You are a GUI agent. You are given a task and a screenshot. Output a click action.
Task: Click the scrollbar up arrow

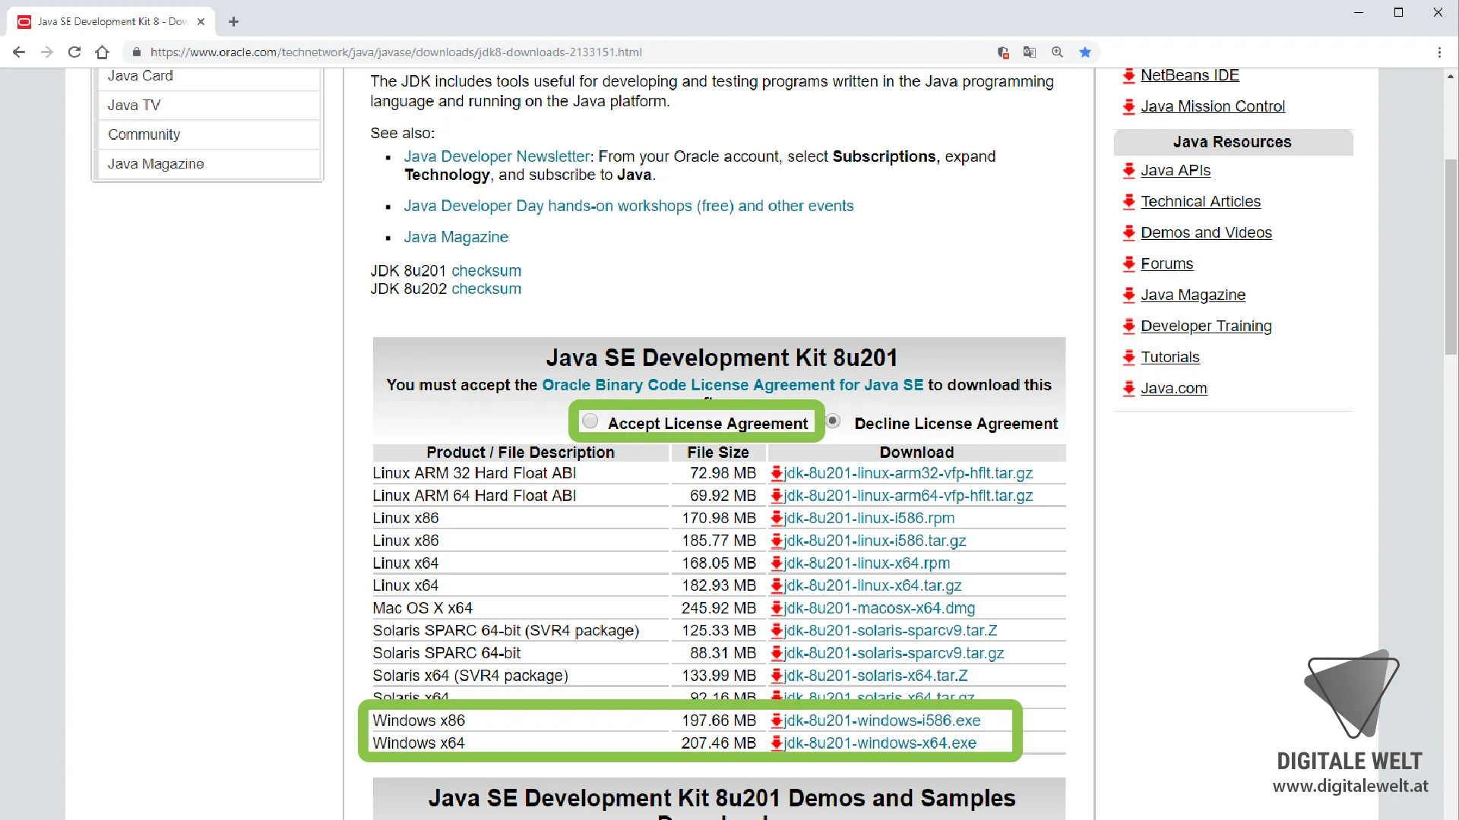(1451, 76)
